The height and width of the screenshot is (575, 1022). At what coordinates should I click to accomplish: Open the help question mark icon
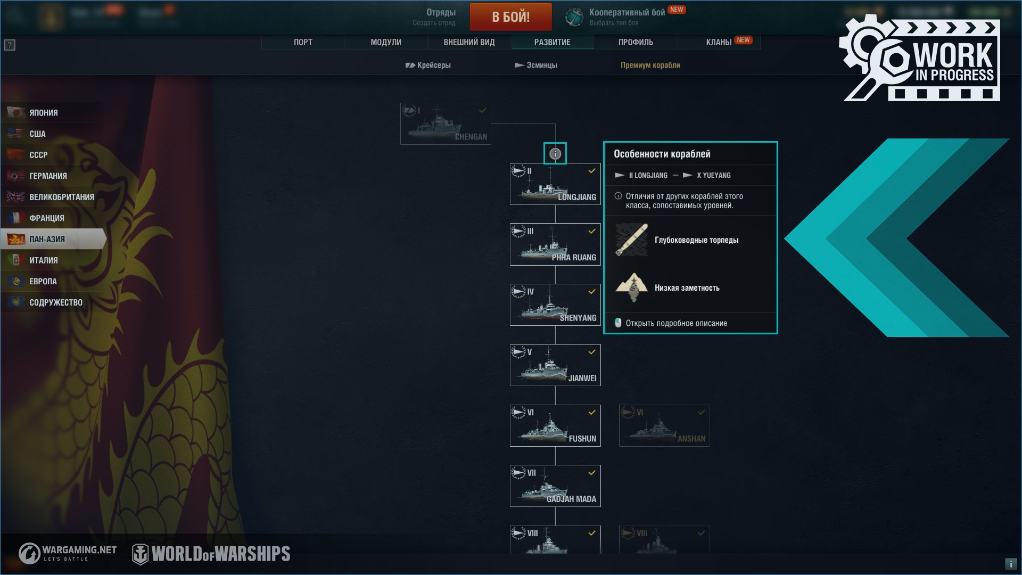[x=10, y=45]
